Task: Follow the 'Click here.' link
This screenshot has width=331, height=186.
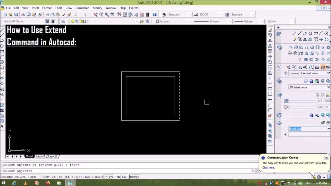Action: pos(268,167)
